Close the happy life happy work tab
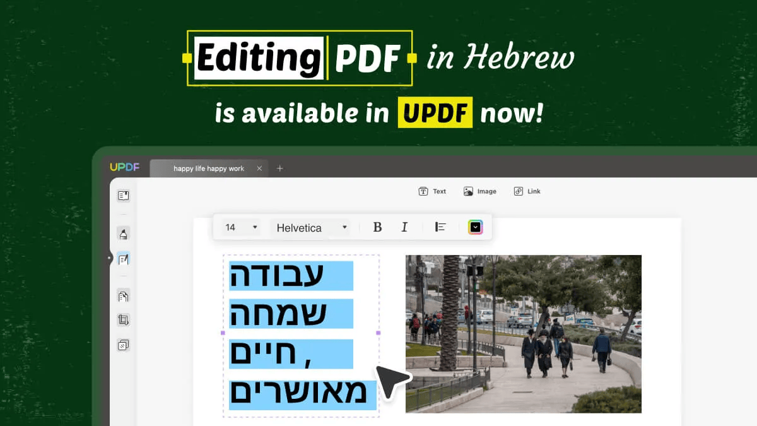The image size is (757, 426). (x=259, y=169)
